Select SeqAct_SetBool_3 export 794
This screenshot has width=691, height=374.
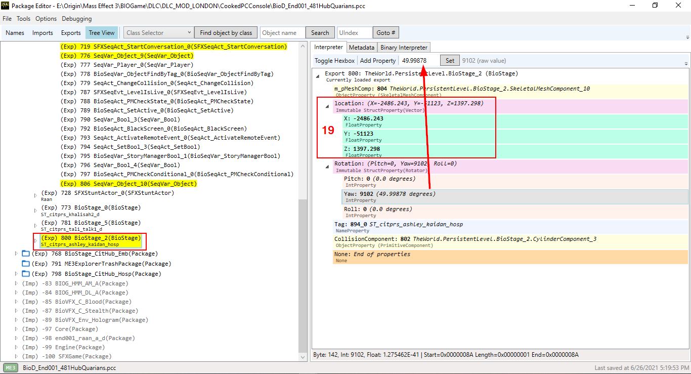point(130,147)
